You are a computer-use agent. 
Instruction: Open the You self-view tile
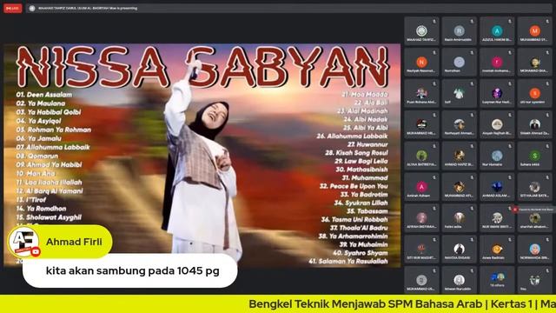(535, 280)
